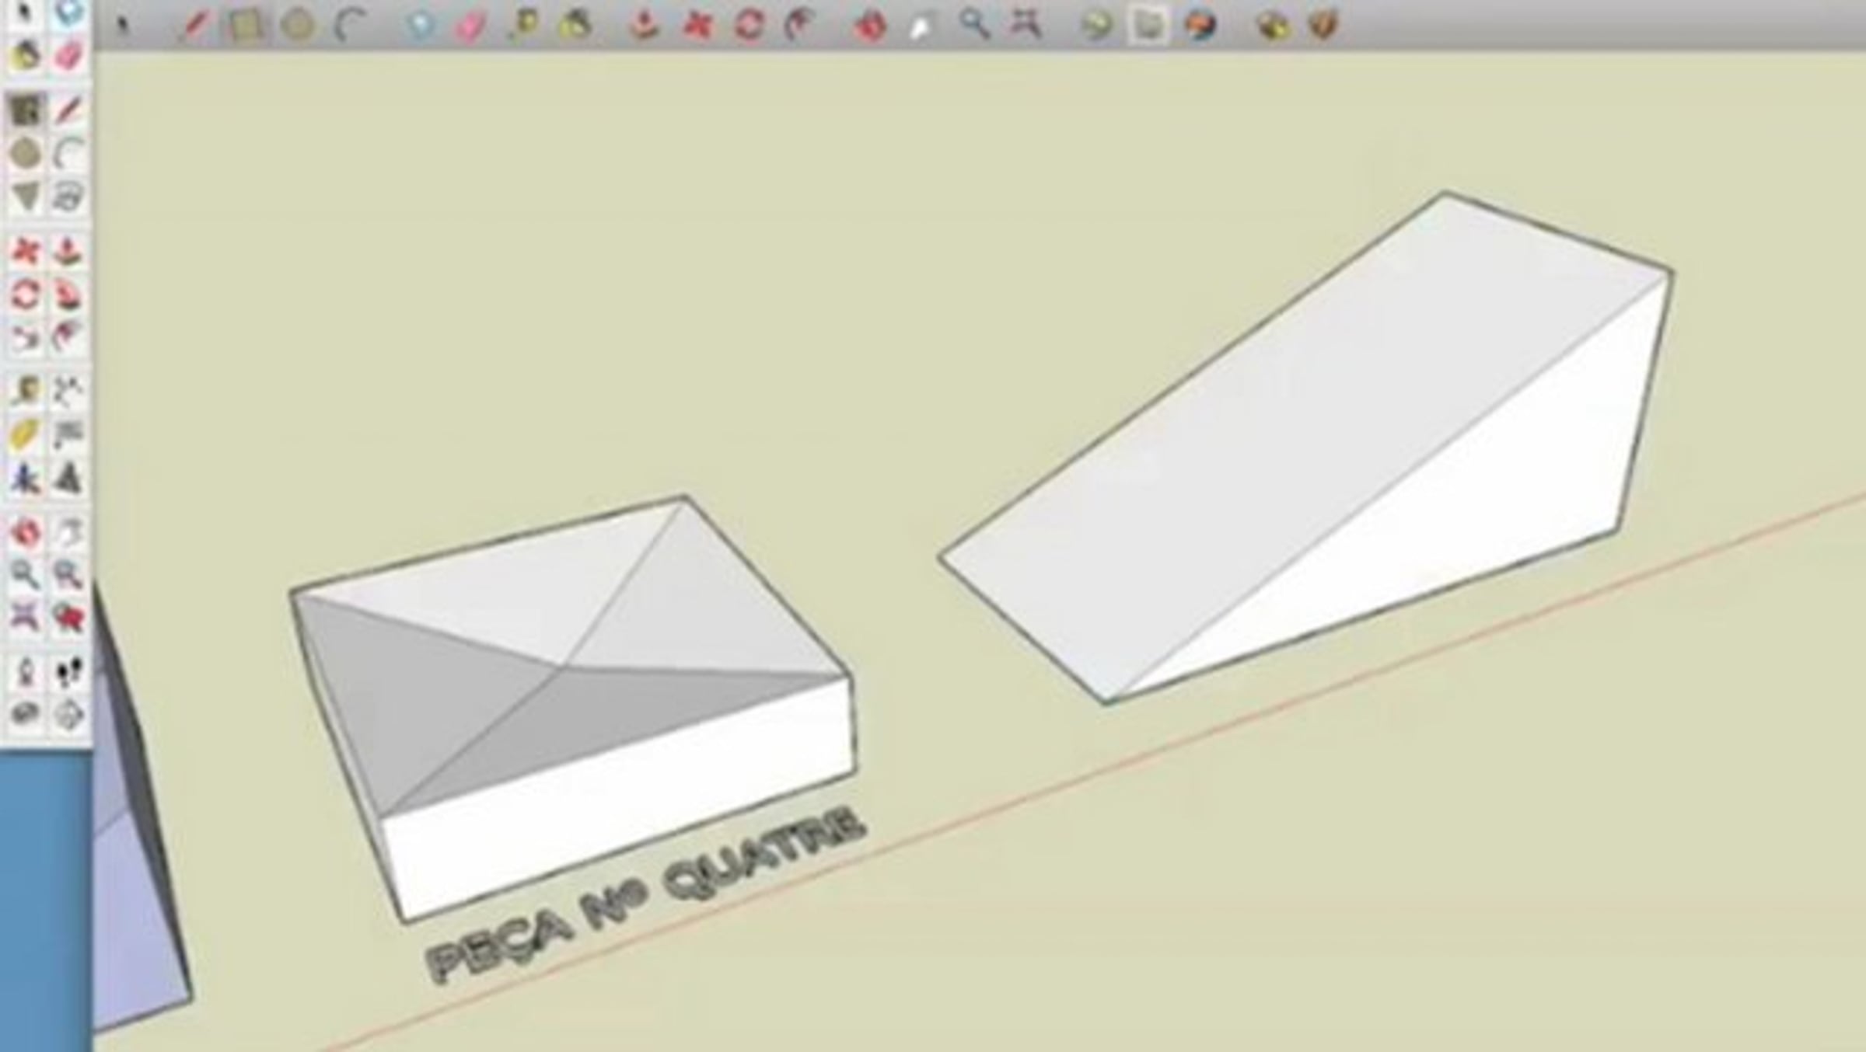This screenshot has height=1052, width=1866.
Task: Select the Line pencil tool in top toolbar
Action: pyautogui.click(x=194, y=26)
